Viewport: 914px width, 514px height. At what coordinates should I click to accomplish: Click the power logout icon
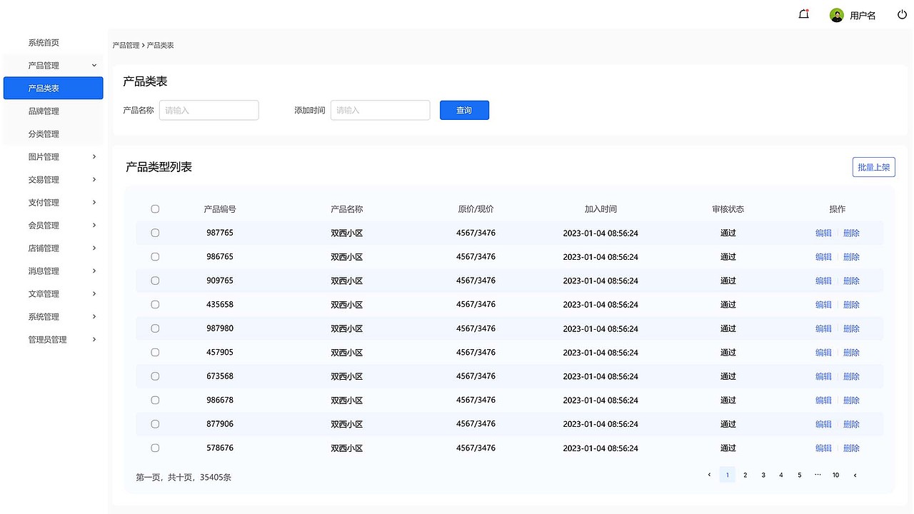(903, 14)
